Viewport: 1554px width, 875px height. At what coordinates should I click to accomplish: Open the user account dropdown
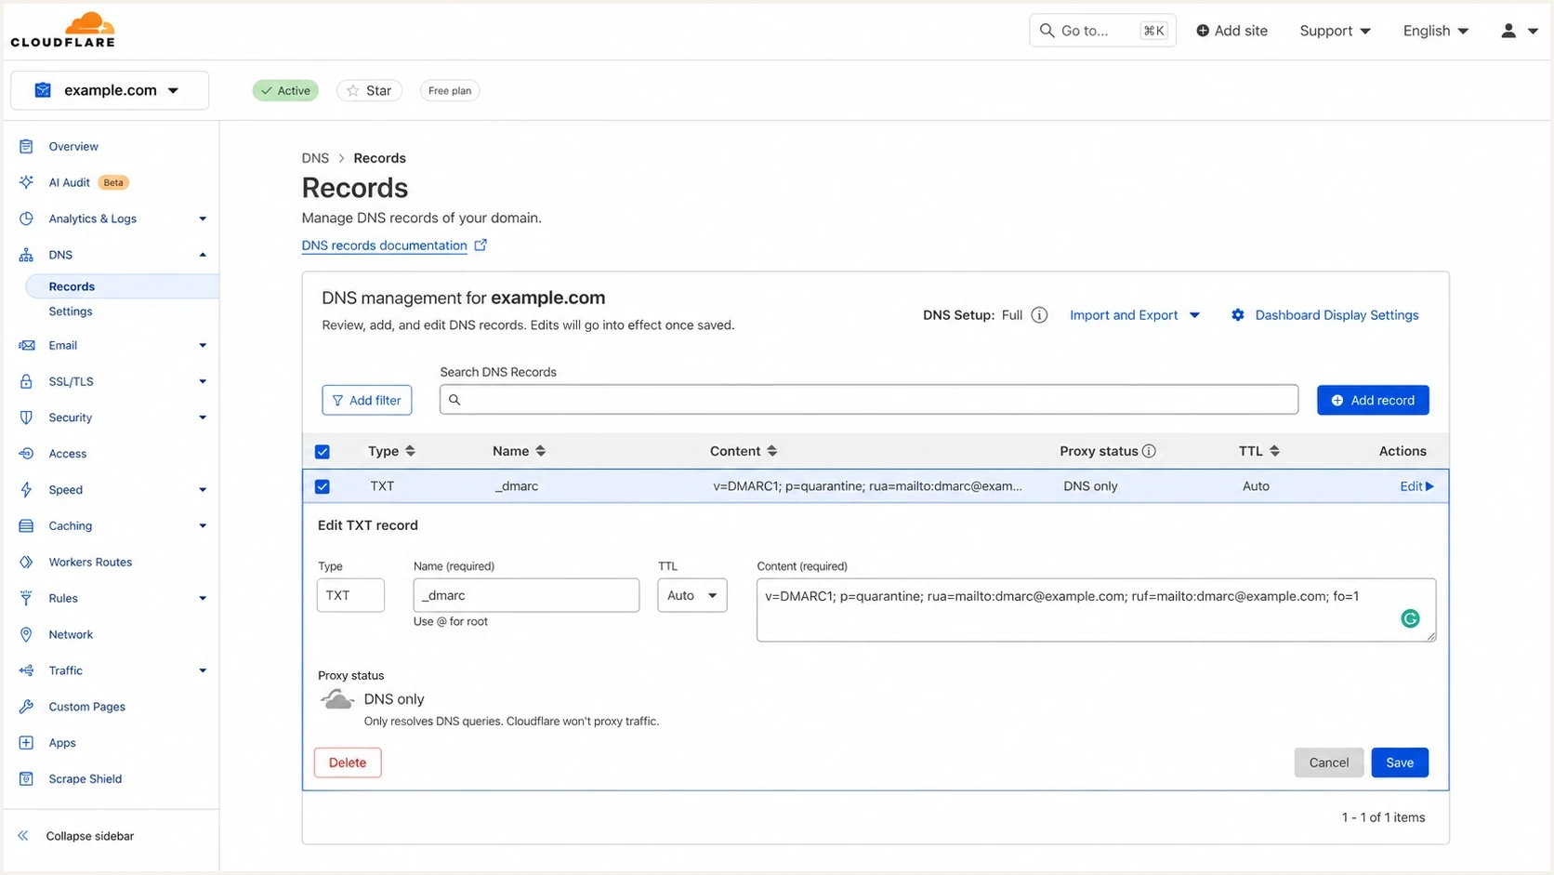coord(1520,31)
